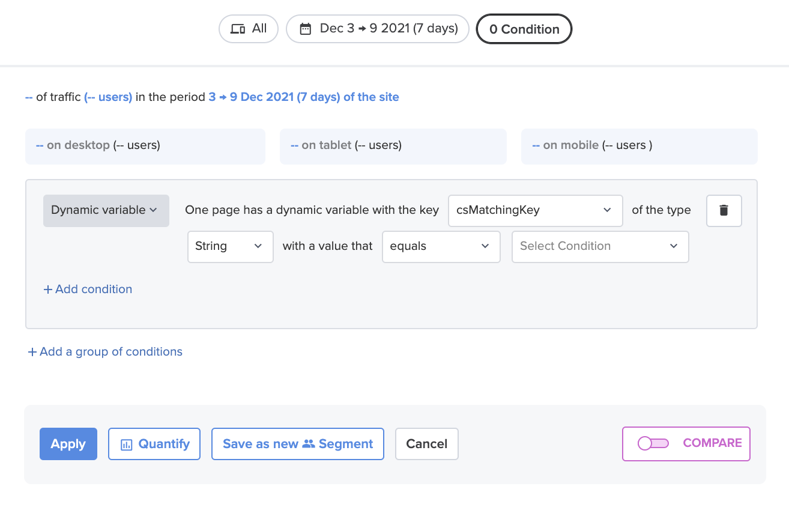This screenshot has height=507, width=789.
Task: Click Save as new Segment
Action: pos(298,444)
